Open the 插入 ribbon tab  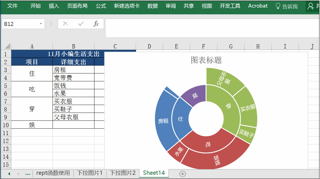(x=54, y=6)
